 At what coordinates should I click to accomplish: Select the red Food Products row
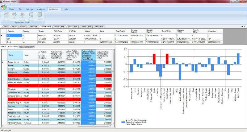[x=57, y=99]
